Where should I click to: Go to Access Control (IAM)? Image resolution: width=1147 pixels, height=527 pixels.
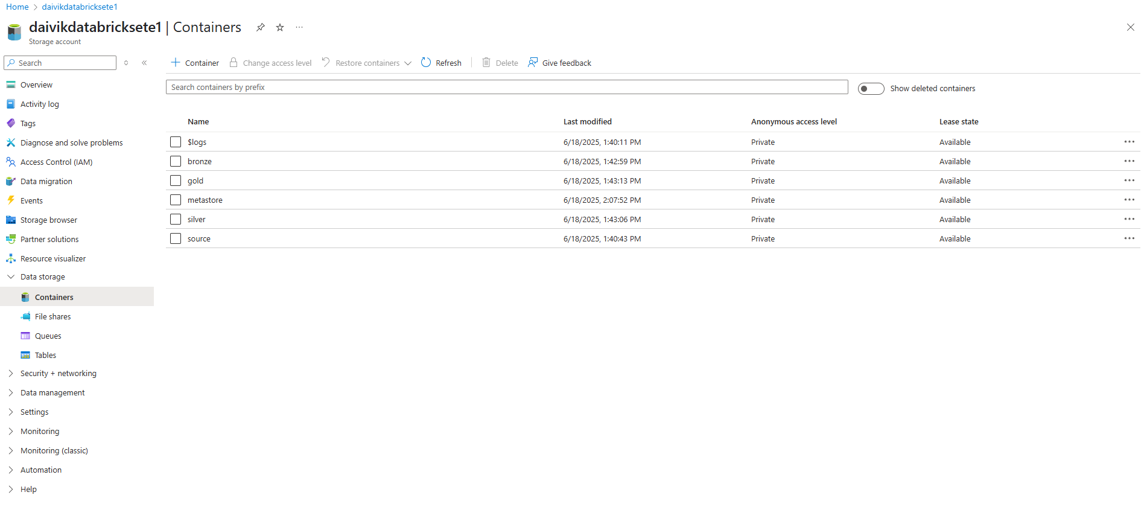pos(56,162)
